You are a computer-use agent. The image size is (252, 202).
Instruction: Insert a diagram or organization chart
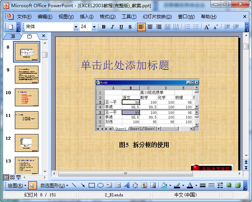[x=135, y=186]
